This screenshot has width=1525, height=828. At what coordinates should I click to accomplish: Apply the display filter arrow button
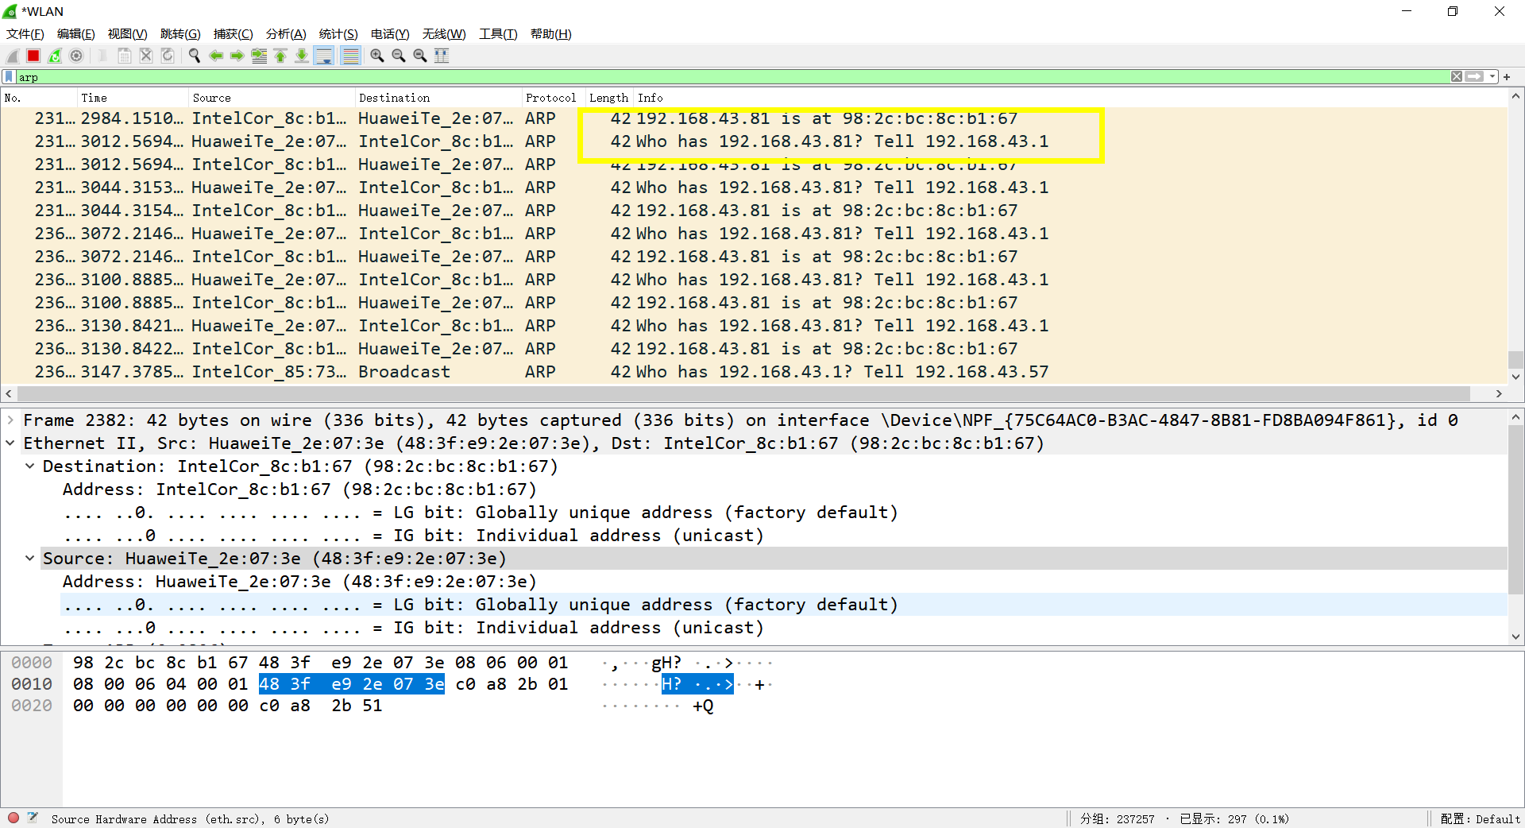(1475, 77)
